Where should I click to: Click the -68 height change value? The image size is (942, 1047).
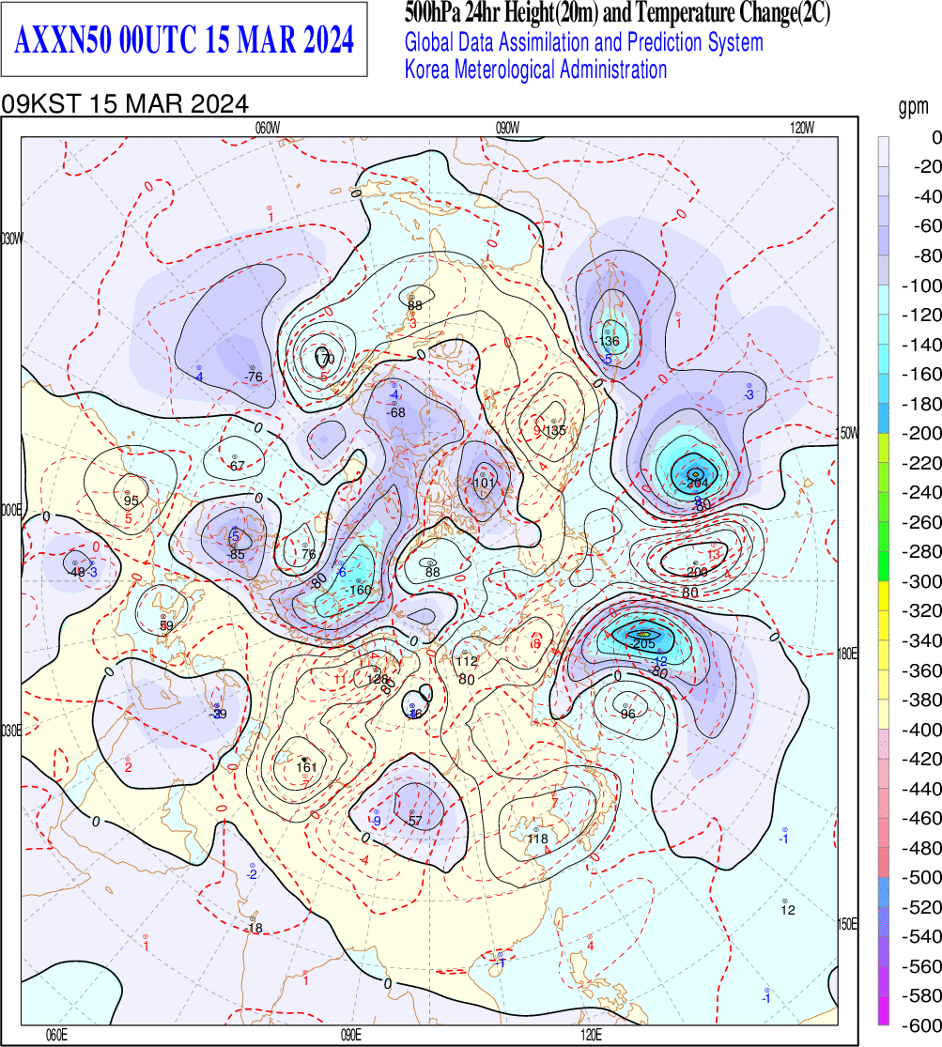[x=395, y=412]
